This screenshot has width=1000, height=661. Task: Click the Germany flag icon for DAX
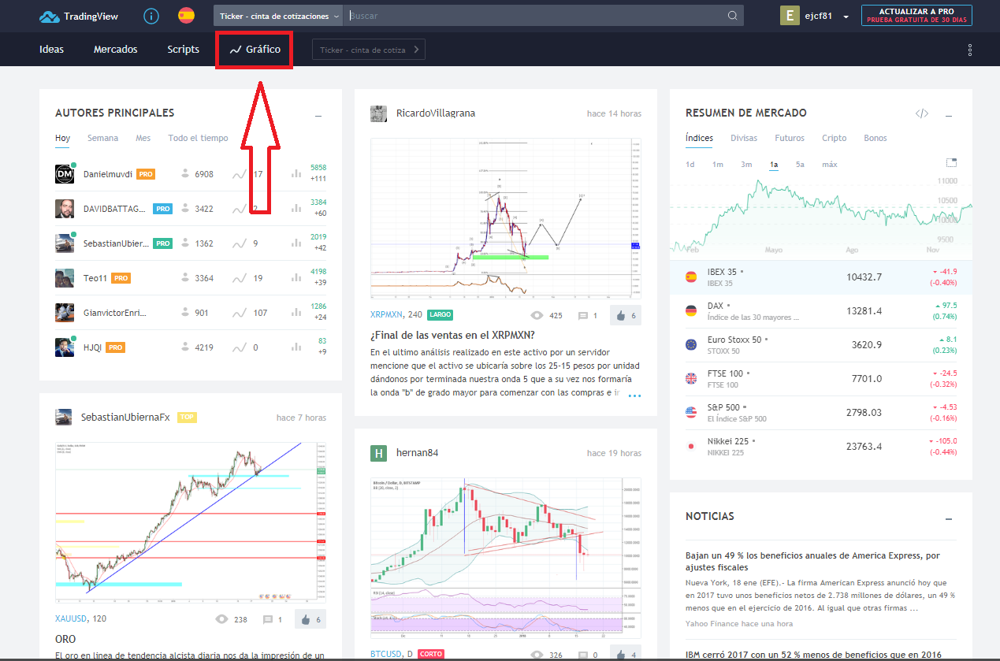(x=691, y=310)
